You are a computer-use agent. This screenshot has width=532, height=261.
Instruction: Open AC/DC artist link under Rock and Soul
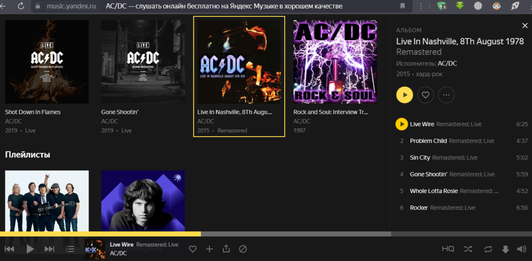click(302, 121)
